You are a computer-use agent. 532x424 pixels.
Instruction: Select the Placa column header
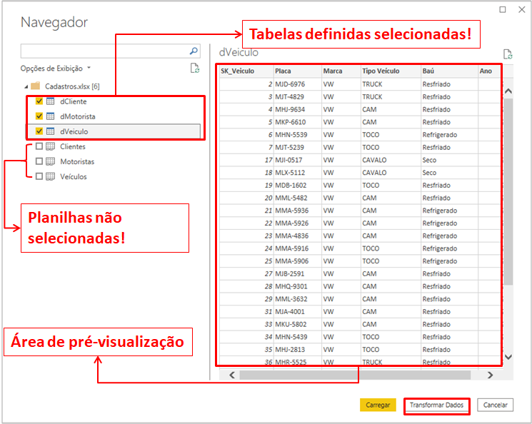click(296, 71)
